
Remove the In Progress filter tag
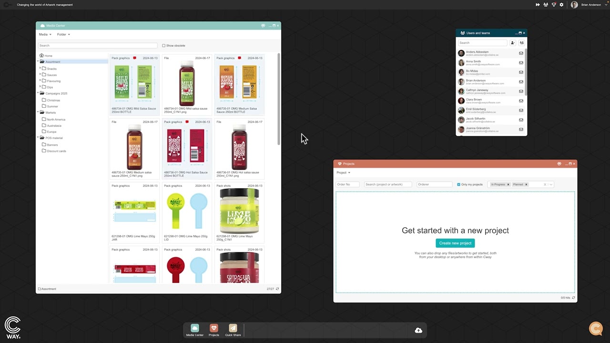pos(508,184)
